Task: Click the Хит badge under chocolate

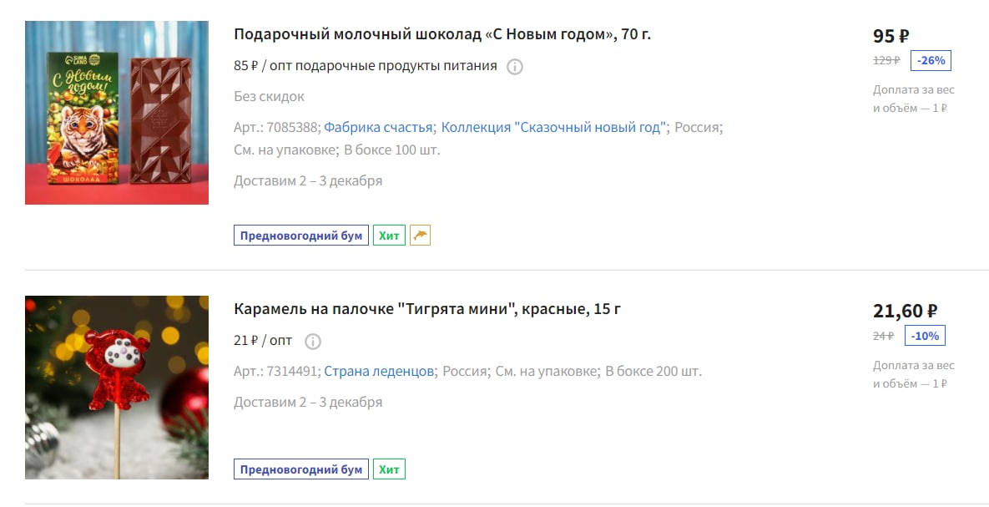Action: pyautogui.click(x=389, y=236)
